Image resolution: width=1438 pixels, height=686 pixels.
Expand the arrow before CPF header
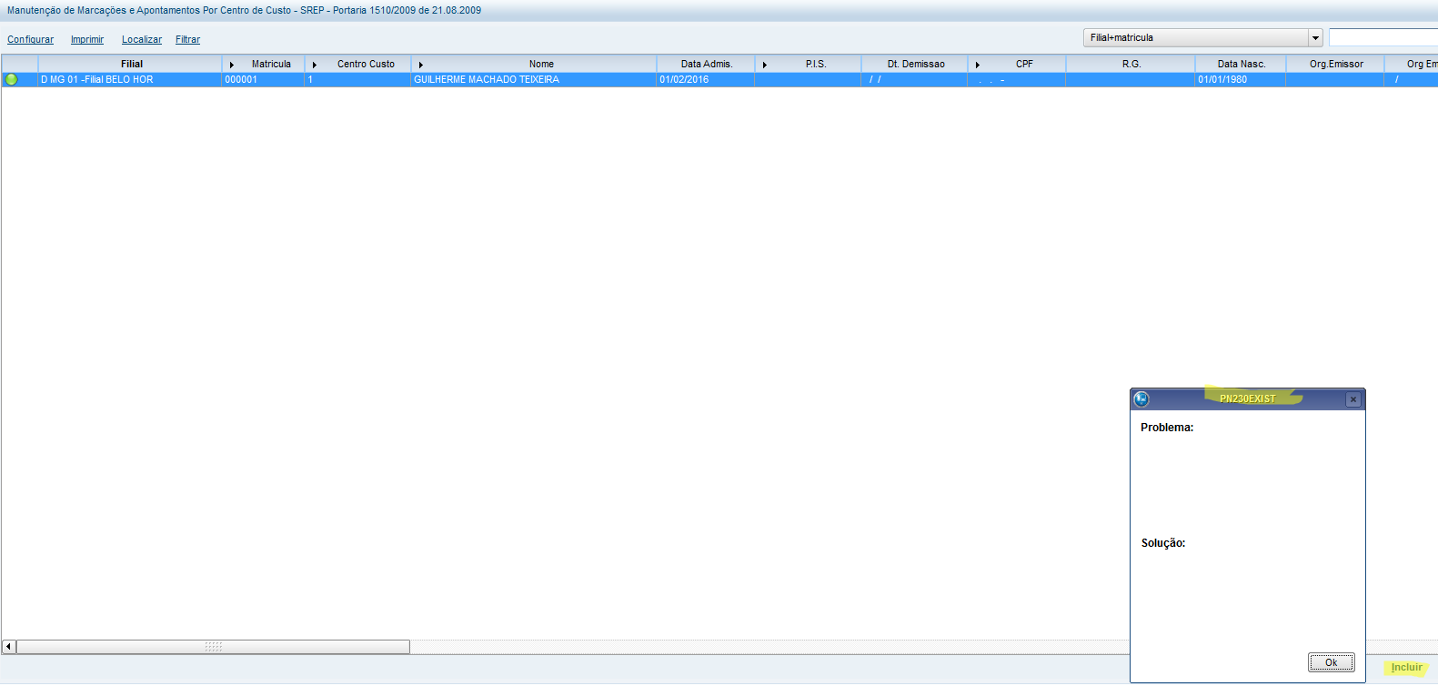tap(978, 65)
